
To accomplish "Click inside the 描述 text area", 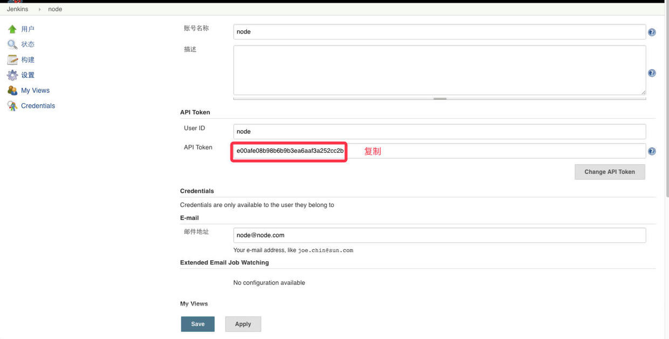I will click(x=439, y=70).
